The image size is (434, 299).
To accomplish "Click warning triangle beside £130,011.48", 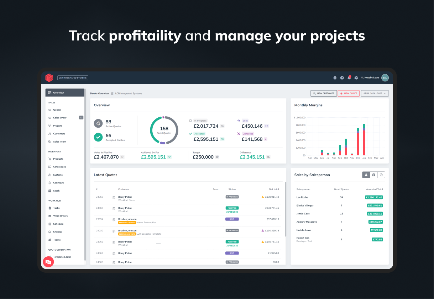I will click(263, 197).
